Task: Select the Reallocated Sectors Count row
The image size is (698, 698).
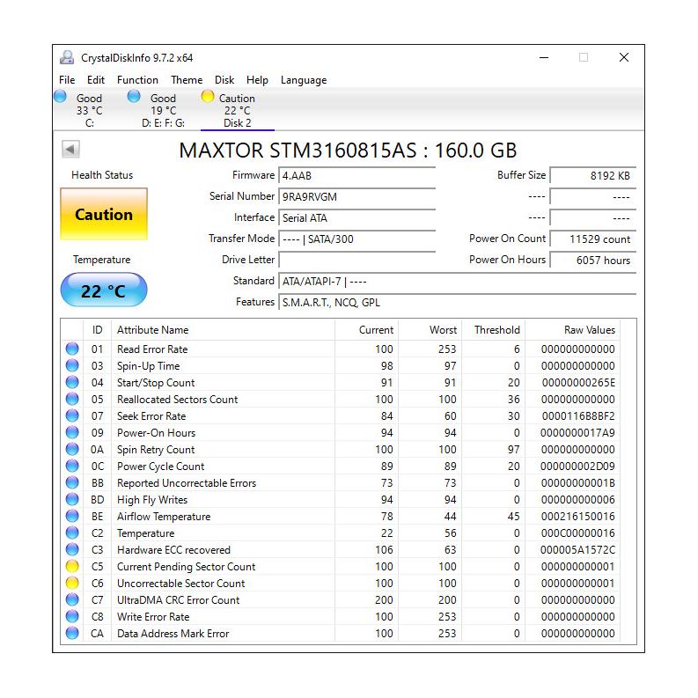Action: [x=177, y=400]
